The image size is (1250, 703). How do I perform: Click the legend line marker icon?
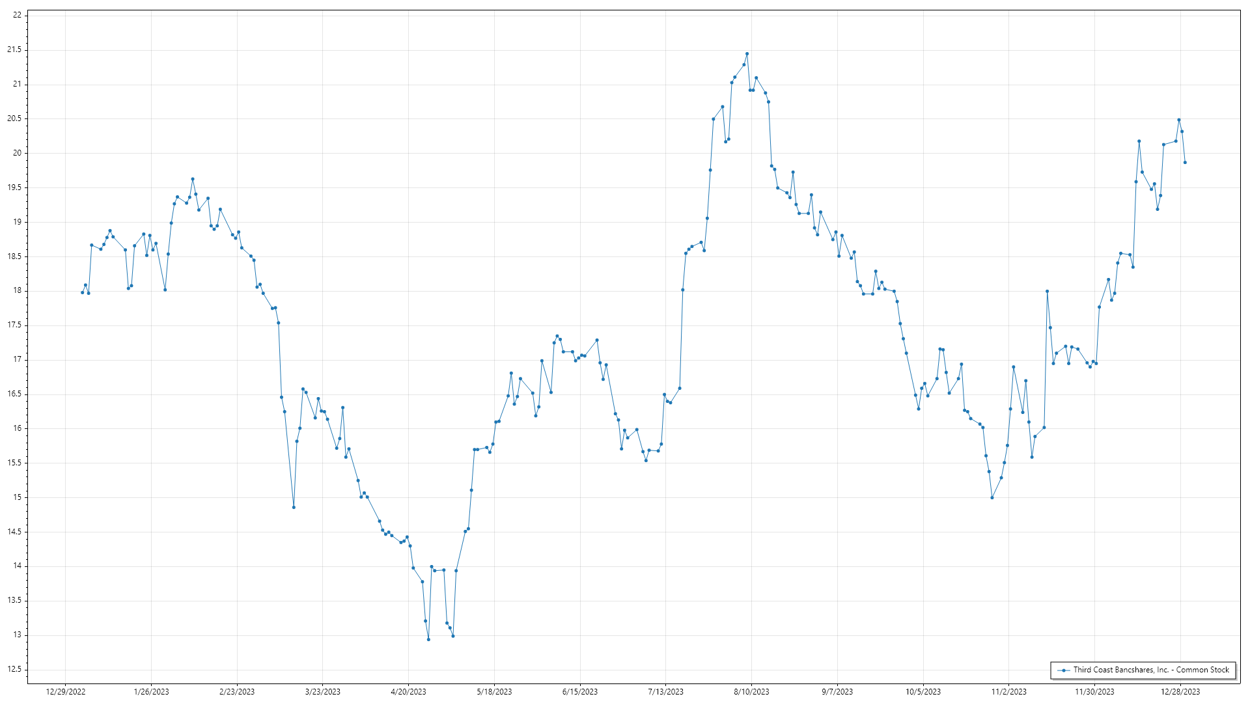click(1064, 670)
